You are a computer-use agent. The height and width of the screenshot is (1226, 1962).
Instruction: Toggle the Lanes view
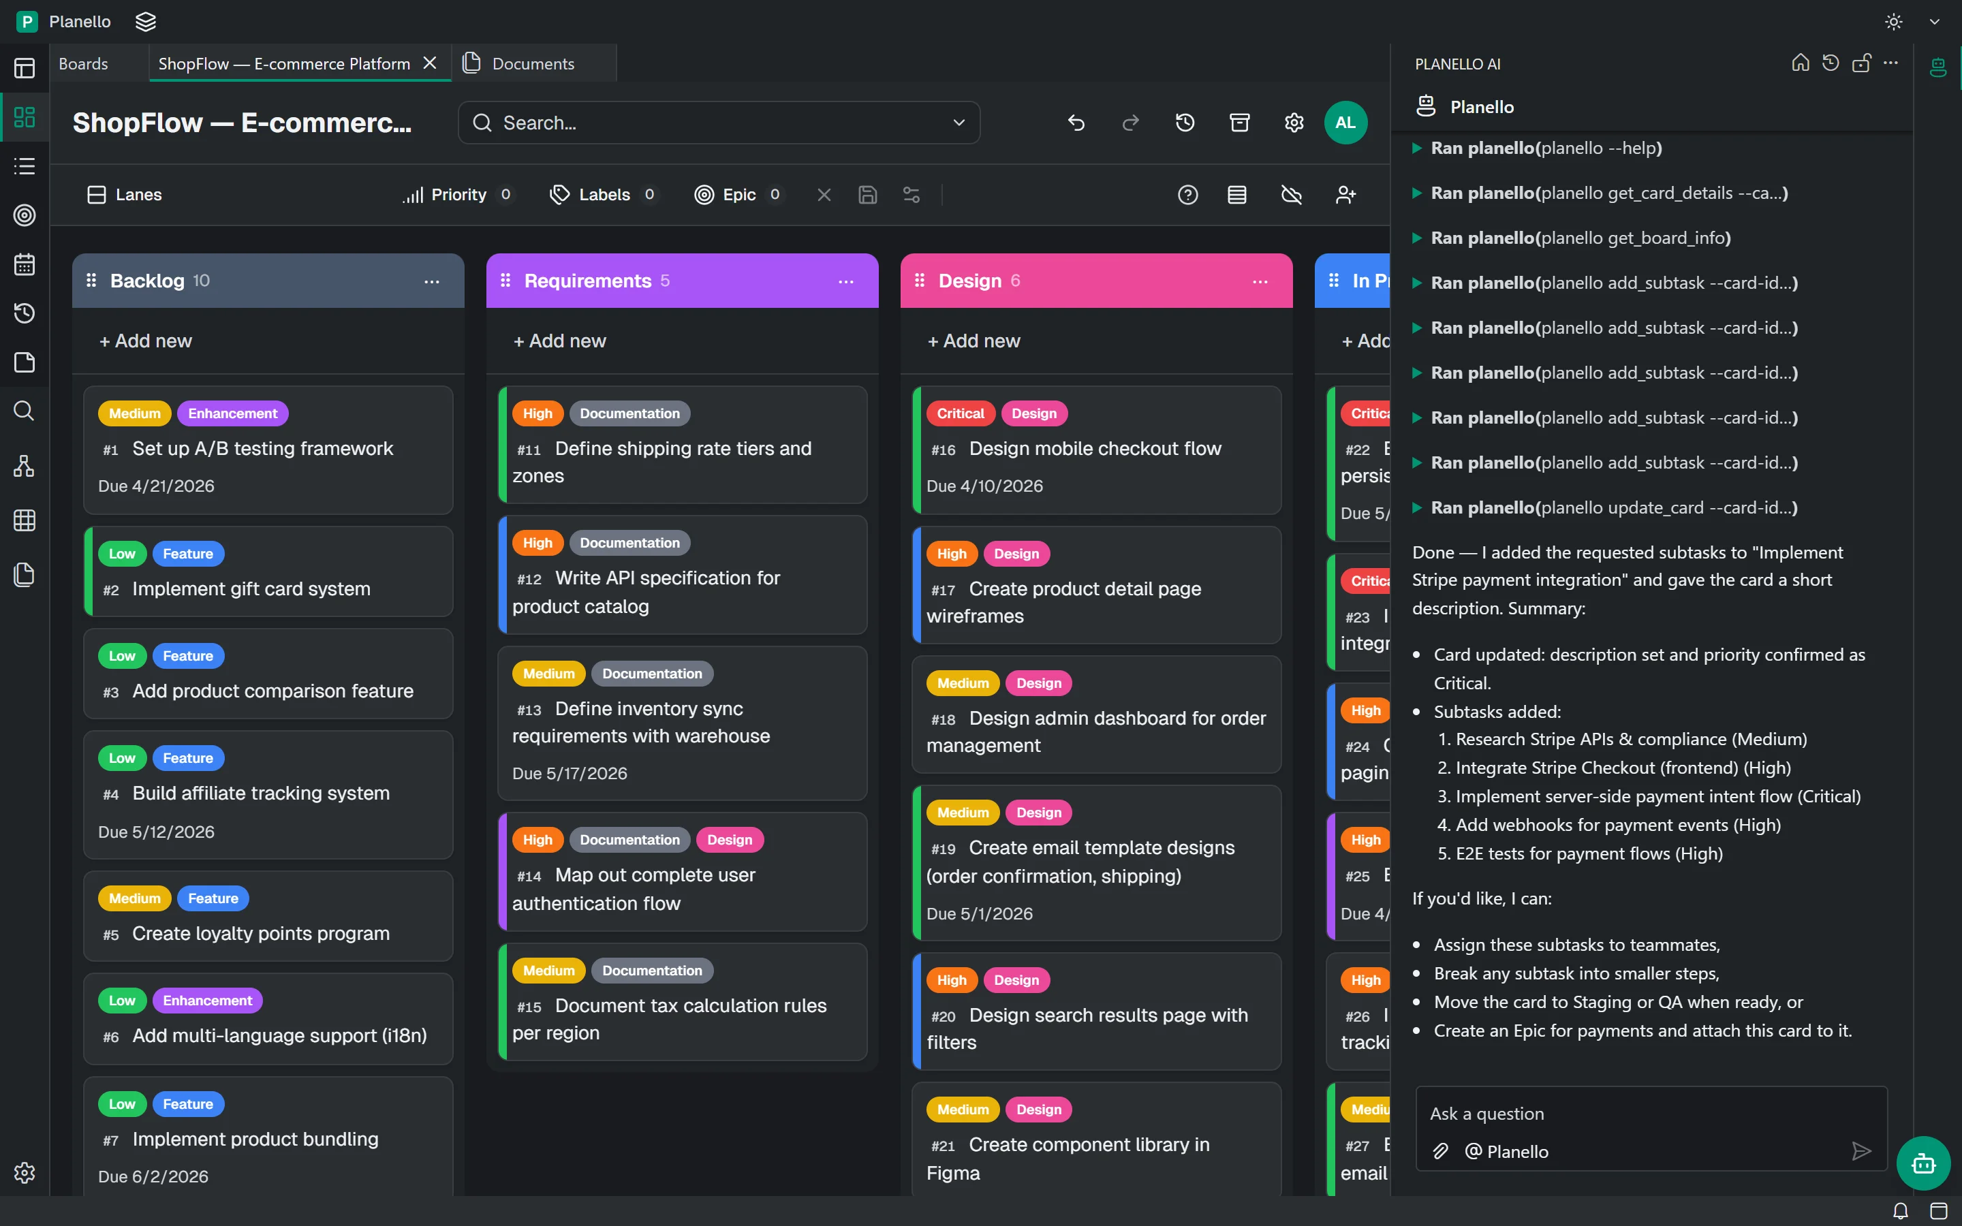[125, 195]
